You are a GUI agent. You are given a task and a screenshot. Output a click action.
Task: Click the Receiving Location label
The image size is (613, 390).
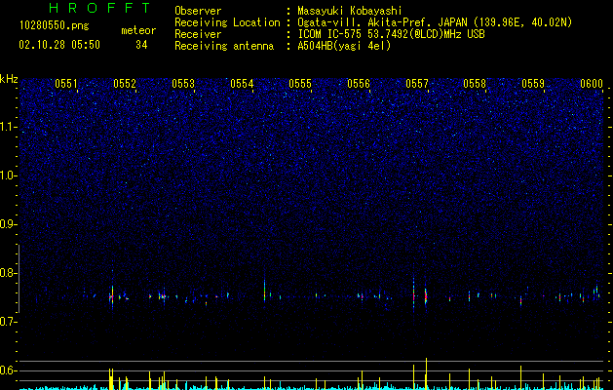[x=227, y=22]
